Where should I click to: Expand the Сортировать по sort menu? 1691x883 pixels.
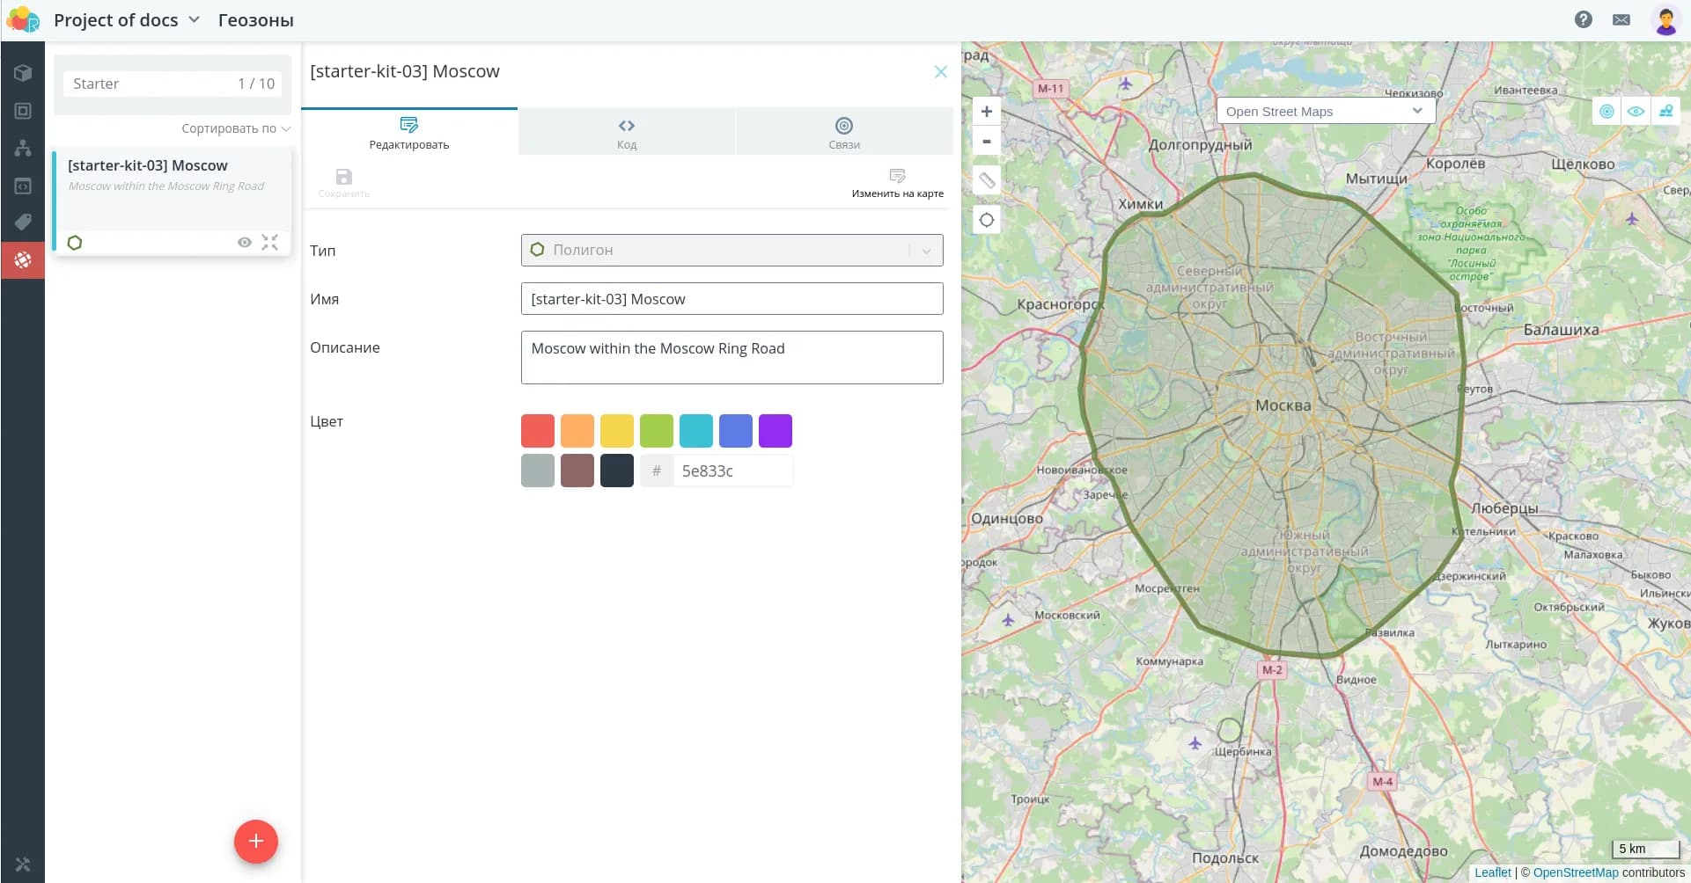tap(236, 128)
